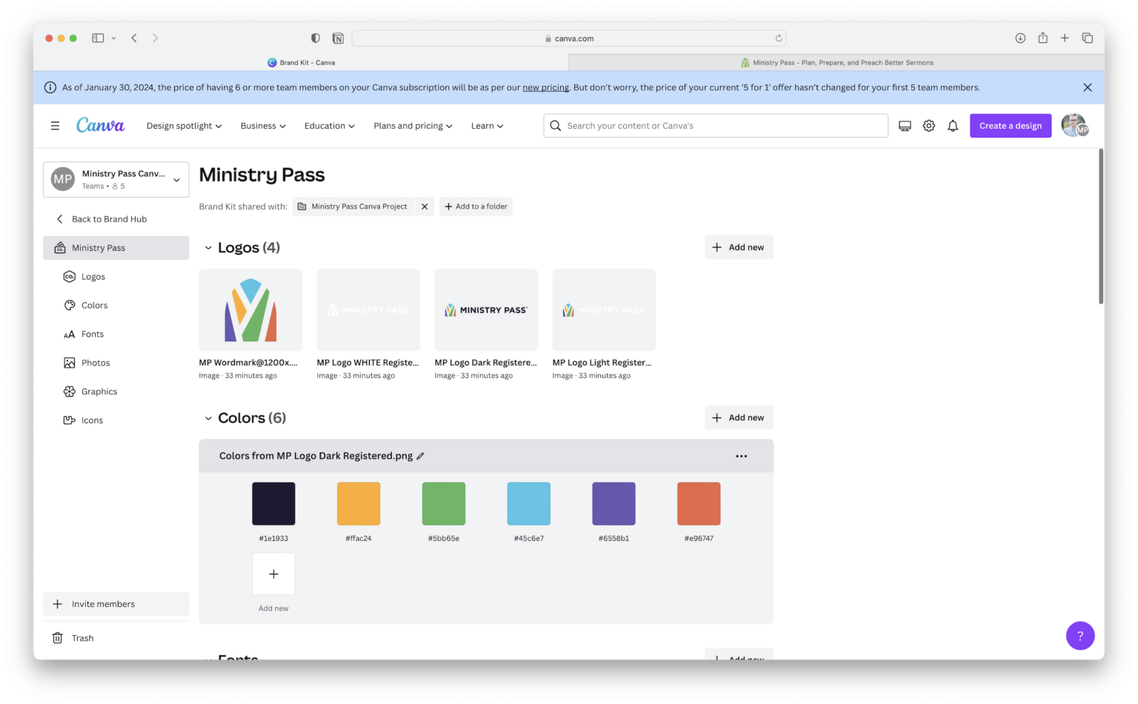Click the Trash item in sidebar
This screenshot has width=1138, height=704.
82,637
